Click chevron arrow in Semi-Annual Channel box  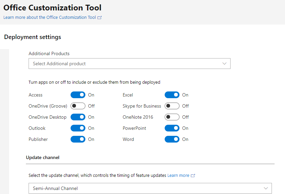[266, 188]
